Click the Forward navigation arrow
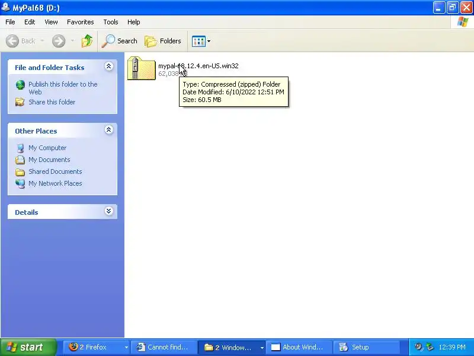The width and height of the screenshot is (474, 356). (x=59, y=41)
